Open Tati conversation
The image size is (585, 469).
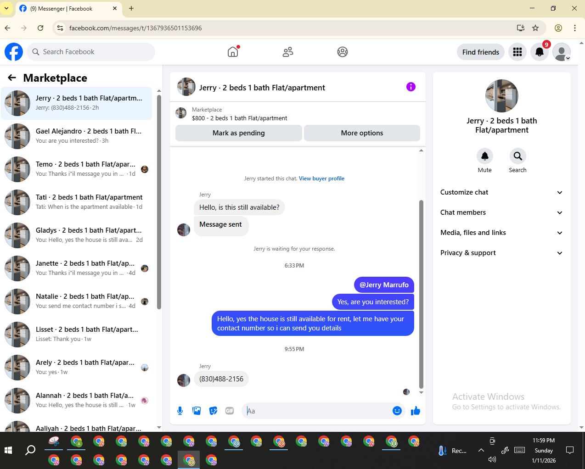coord(76,202)
